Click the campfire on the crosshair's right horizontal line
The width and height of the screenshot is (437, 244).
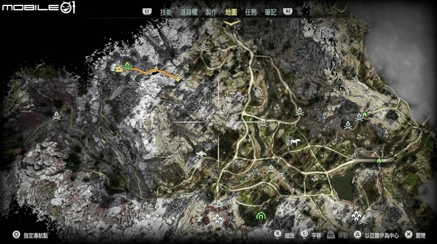click(x=263, y=123)
